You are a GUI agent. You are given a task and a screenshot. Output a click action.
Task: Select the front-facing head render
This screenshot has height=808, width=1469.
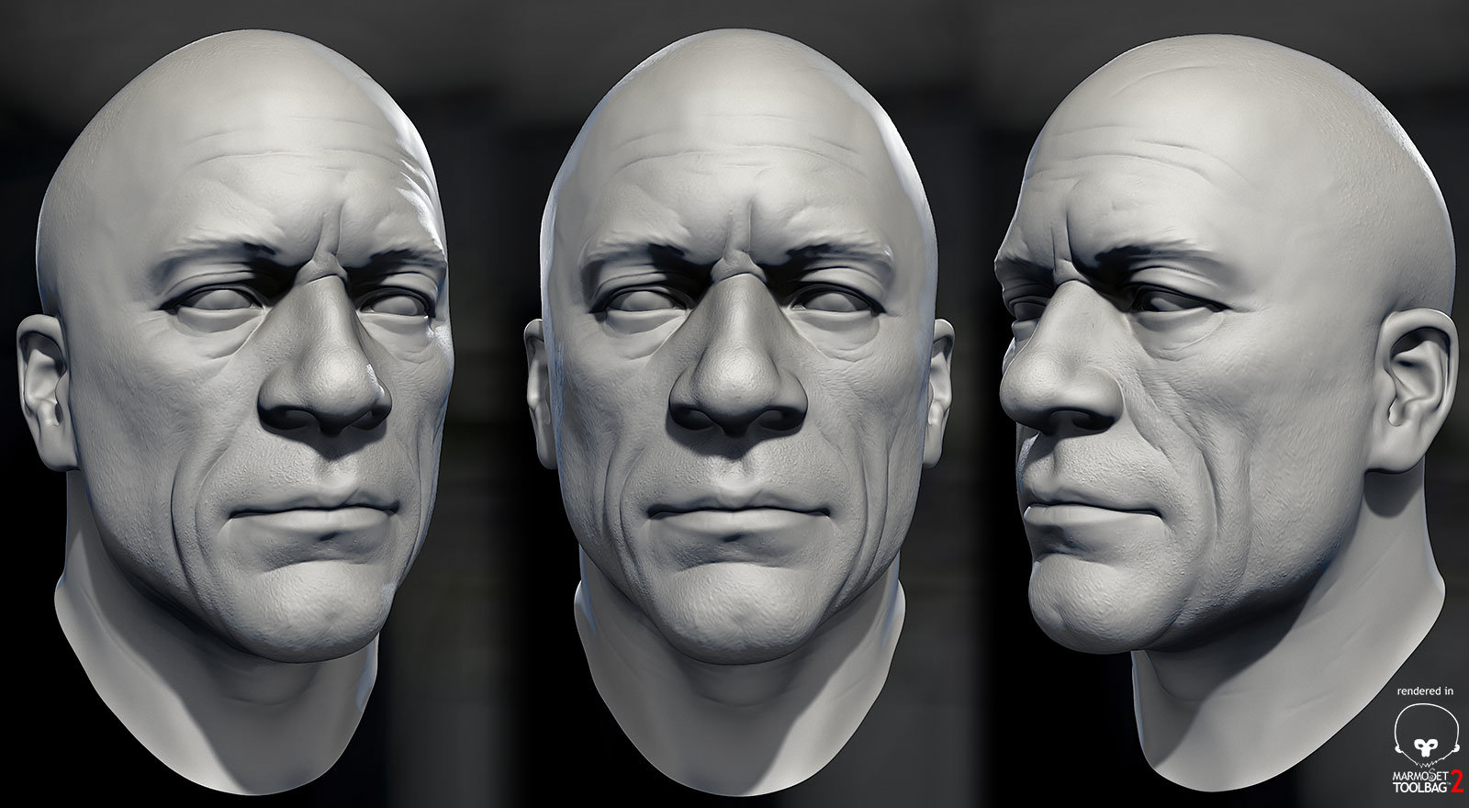coord(739,411)
